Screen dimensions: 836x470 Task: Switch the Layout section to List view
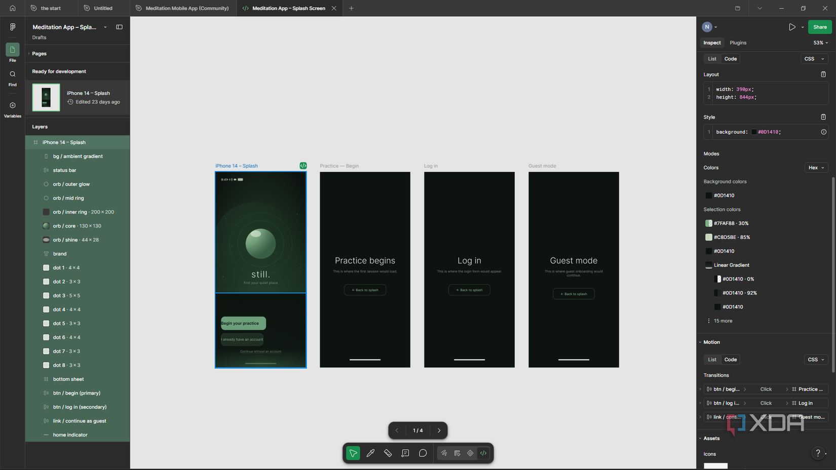pos(712,59)
